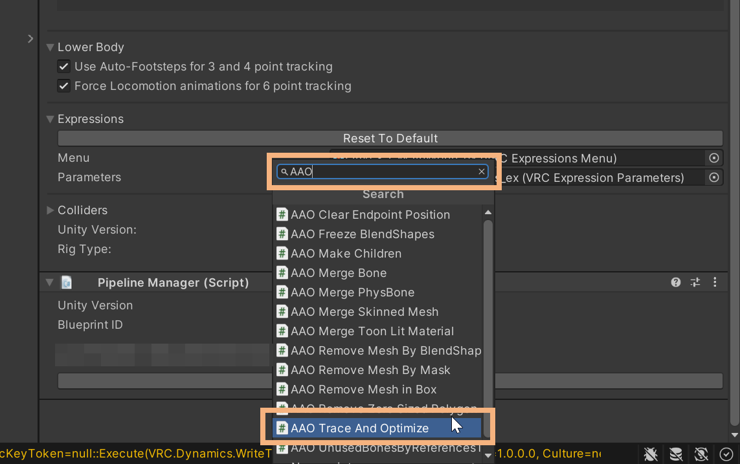
Task: Choose AAO Remove Mesh By Mask
Action: pos(378,370)
